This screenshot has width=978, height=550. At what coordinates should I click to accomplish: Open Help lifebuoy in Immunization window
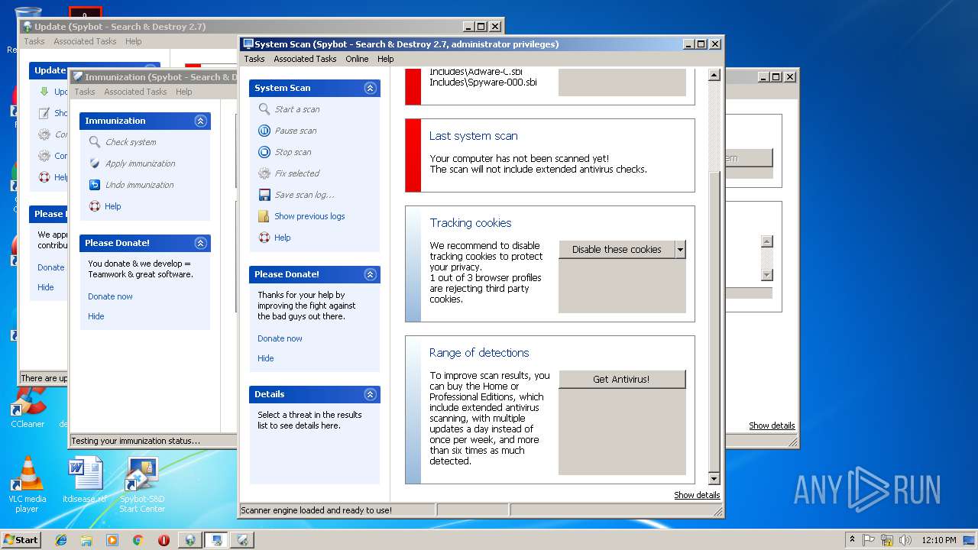[95, 206]
